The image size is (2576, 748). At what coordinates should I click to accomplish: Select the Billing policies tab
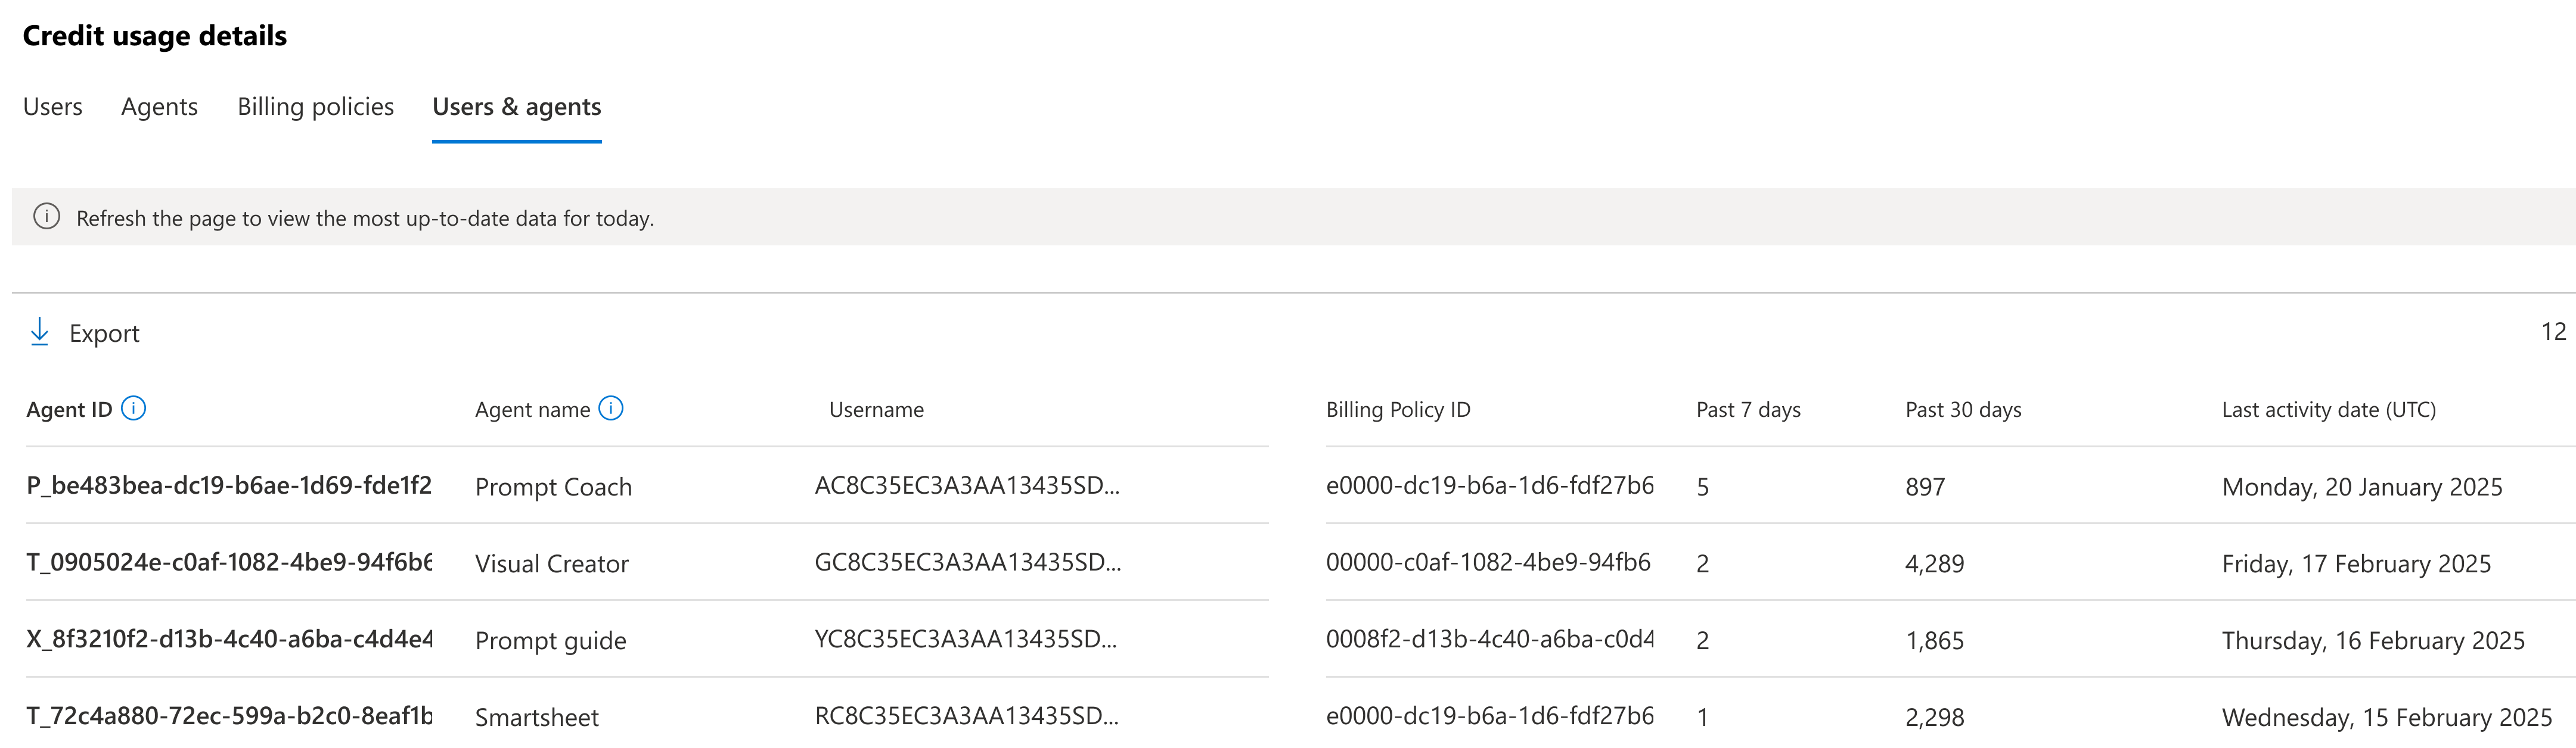(x=315, y=107)
